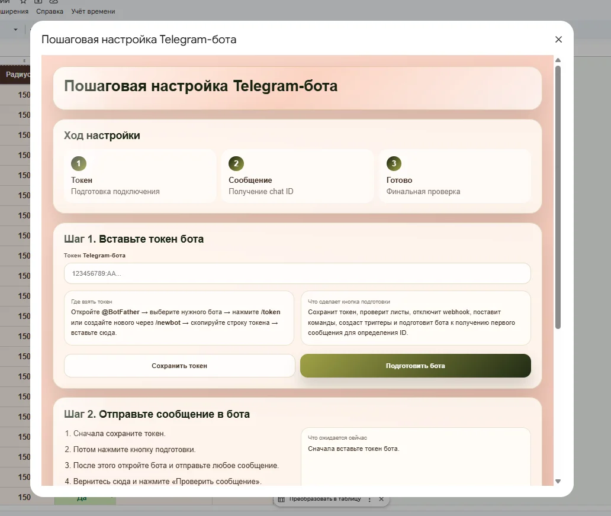Click the Подготовить бота button
The image size is (611, 516).
point(416,366)
